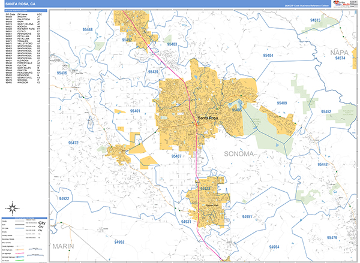Click the compass rose icon

[13, 208]
